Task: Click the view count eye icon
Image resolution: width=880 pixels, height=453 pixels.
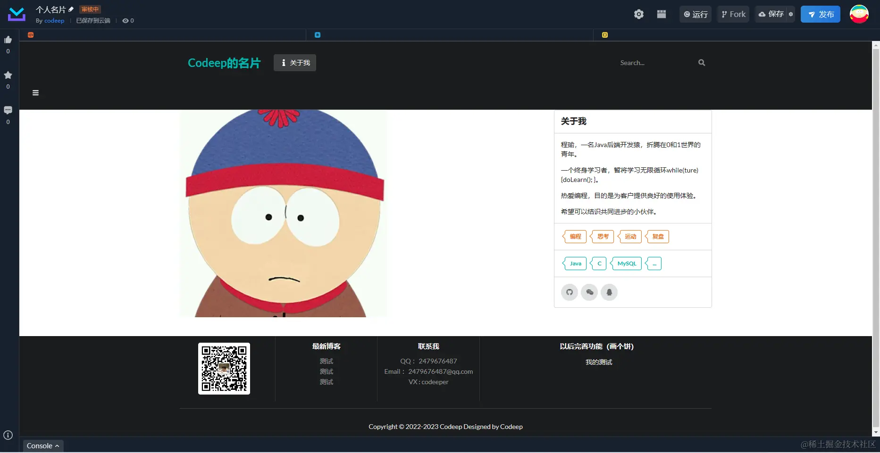Action: (x=126, y=21)
